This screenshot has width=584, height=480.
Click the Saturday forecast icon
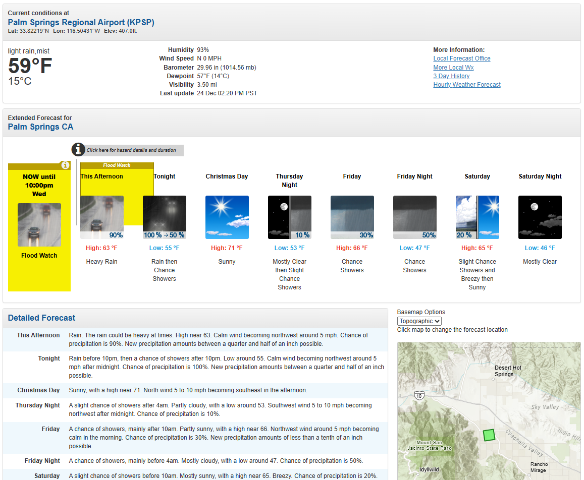[x=477, y=217]
